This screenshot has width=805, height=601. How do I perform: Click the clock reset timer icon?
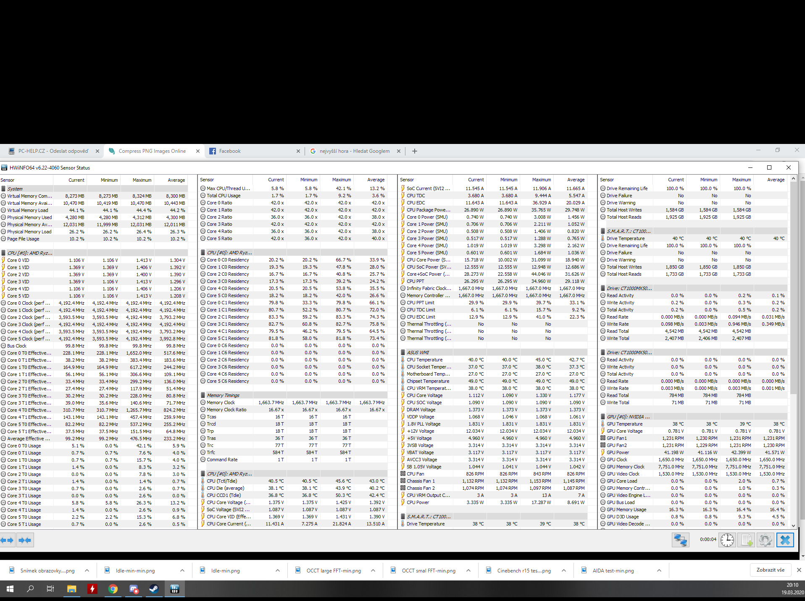(x=727, y=540)
